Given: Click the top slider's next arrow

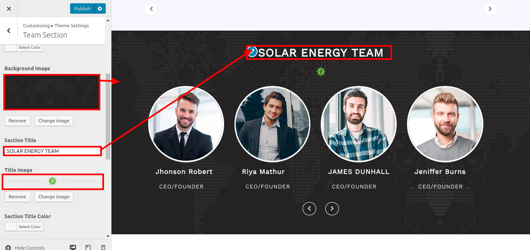Looking at the screenshot, I should 490,9.
